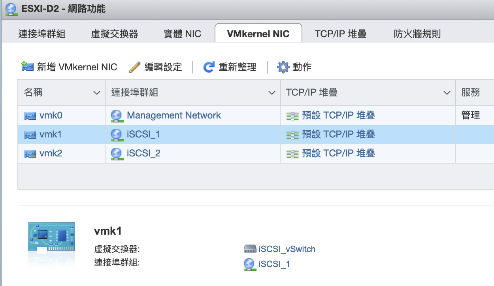Click the pencil icon for 編輯設定
The image size is (494, 286).
click(x=135, y=67)
